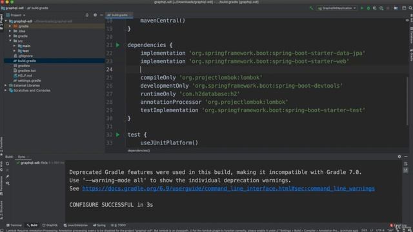Expand Scratches and Consoles node
413x232 pixels.
pyautogui.click(x=6, y=90)
